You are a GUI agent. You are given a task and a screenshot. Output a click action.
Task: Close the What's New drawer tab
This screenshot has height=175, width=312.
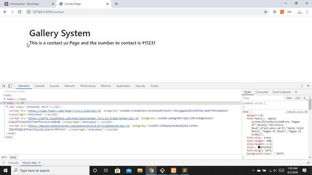(39, 162)
